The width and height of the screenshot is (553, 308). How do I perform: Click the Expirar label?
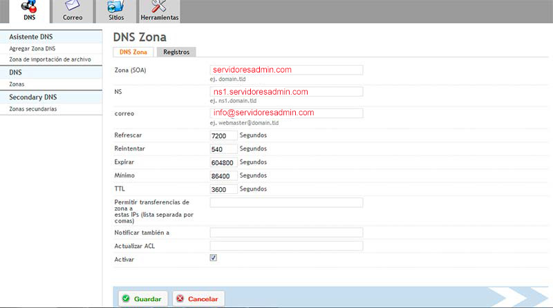(124, 162)
